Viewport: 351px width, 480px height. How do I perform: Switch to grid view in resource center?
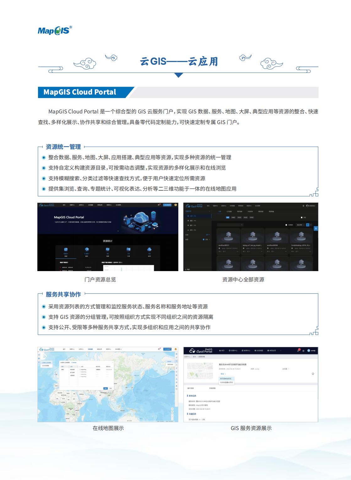coord(308,225)
